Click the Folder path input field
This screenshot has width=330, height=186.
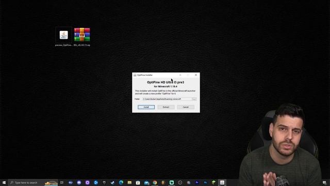pos(167,99)
